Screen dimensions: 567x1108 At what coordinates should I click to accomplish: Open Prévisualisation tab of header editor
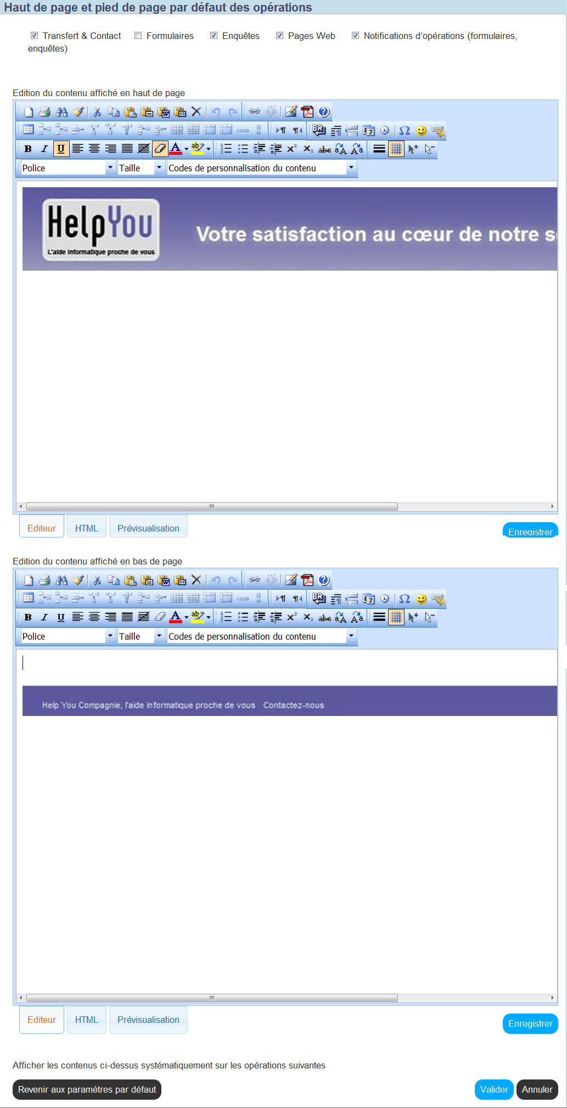click(x=148, y=528)
